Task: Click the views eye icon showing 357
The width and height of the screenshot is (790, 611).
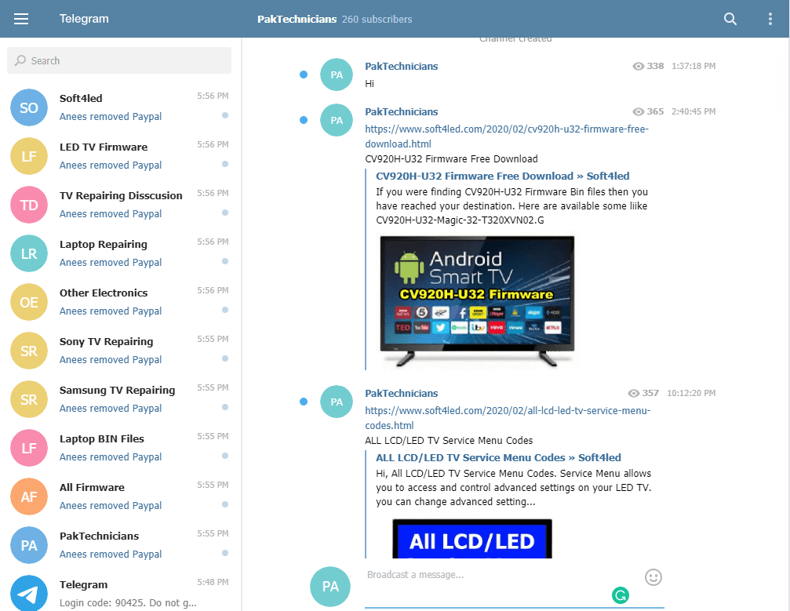Action: coord(634,393)
